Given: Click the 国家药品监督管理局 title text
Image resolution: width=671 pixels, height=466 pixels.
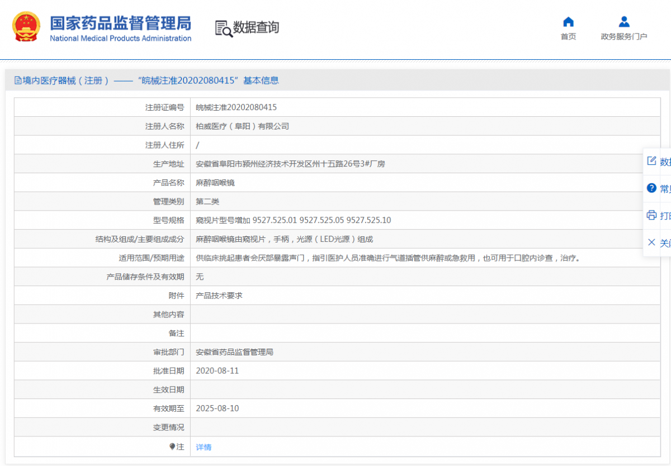Looking at the screenshot, I should 120,23.
